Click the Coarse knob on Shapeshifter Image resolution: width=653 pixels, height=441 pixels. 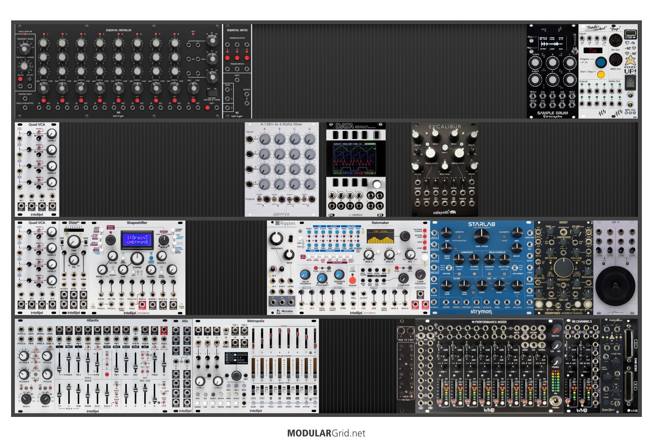tap(137, 258)
